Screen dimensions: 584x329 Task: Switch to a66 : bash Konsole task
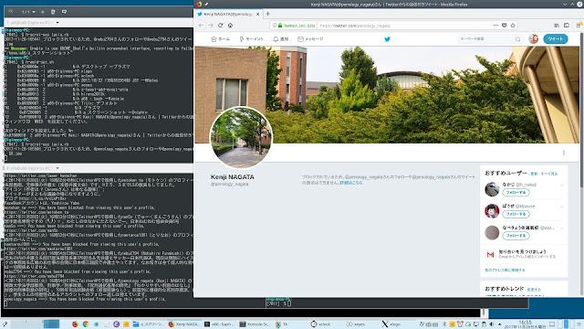tap(219, 324)
